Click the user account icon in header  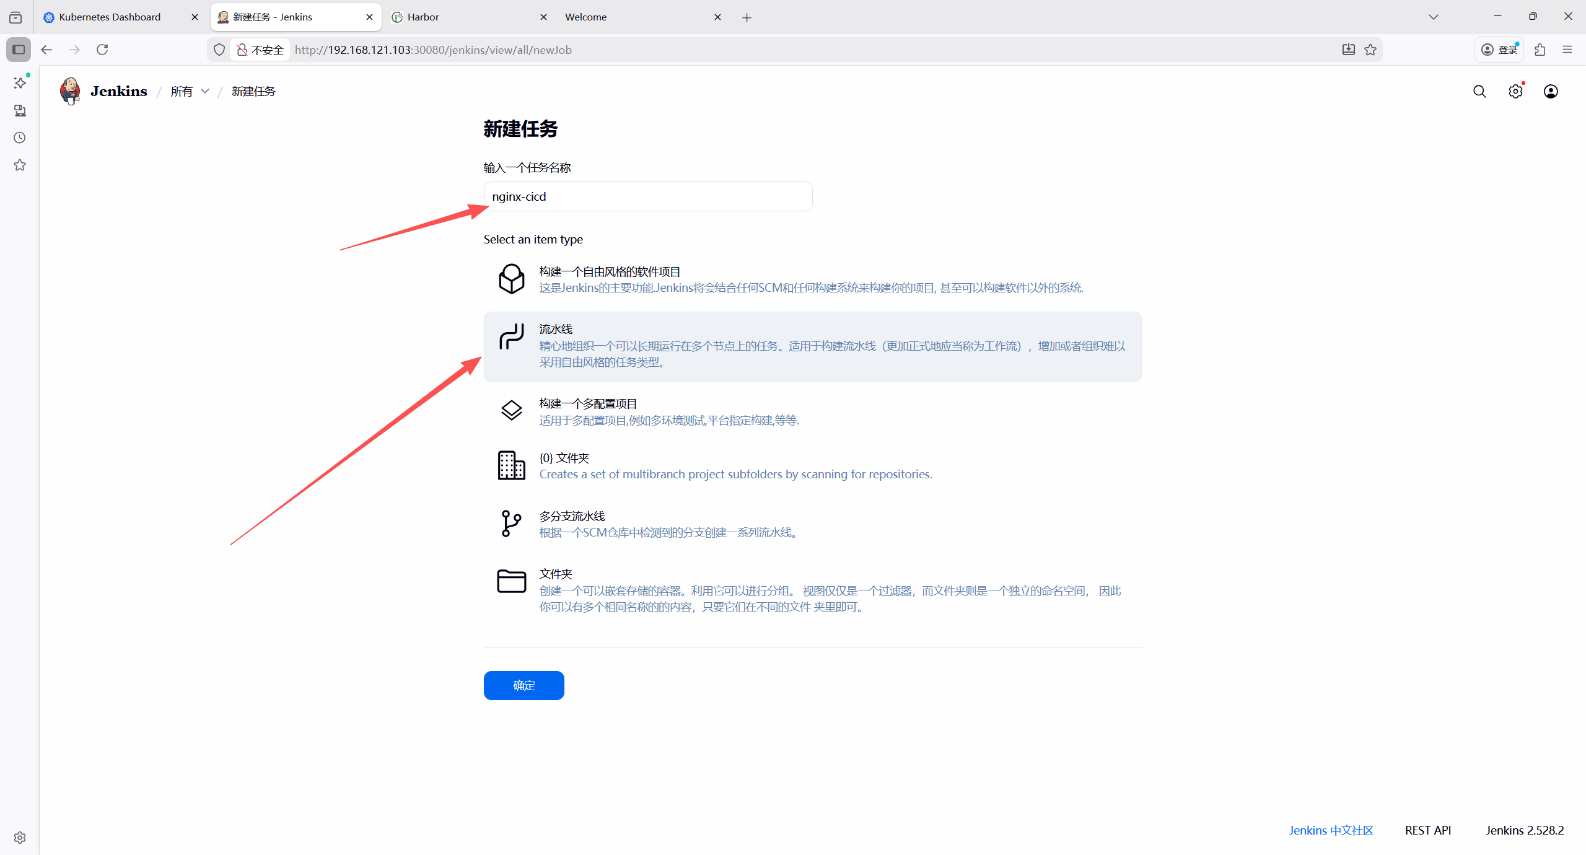tap(1551, 92)
